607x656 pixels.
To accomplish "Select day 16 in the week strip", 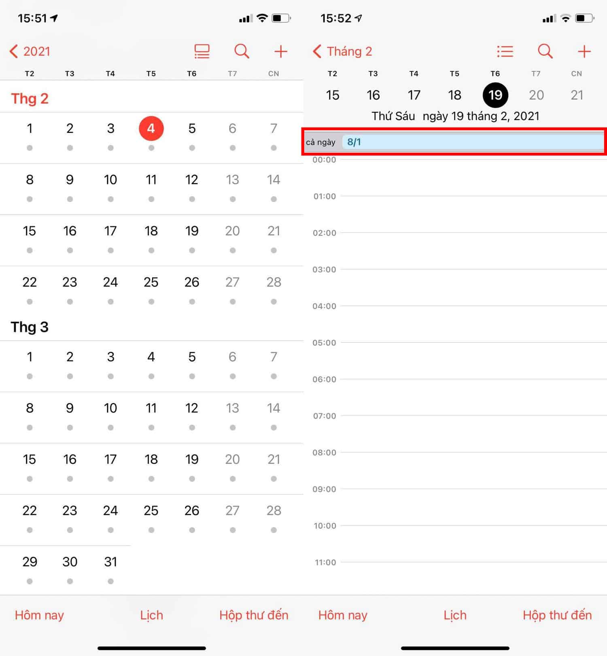I will (373, 95).
